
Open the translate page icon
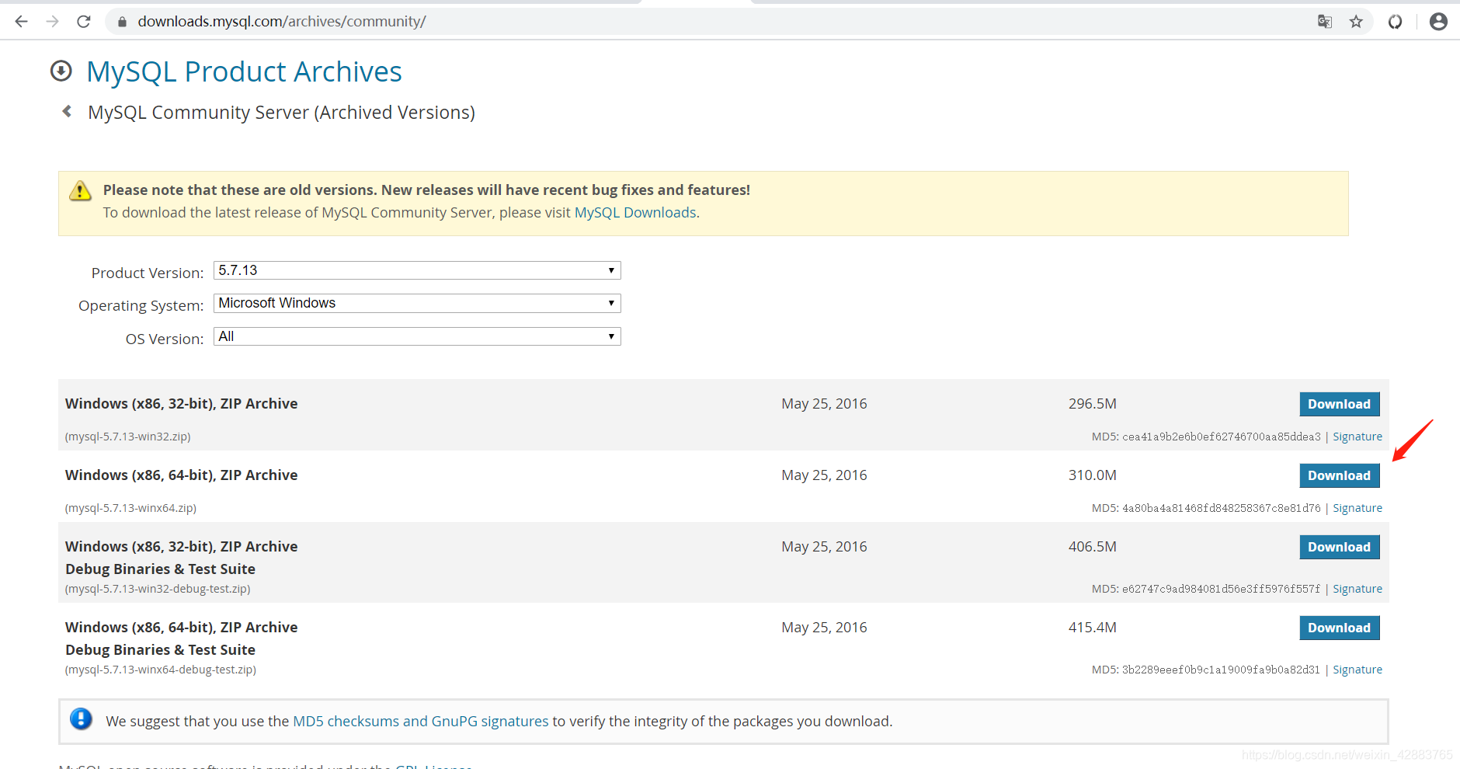pos(1325,22)
